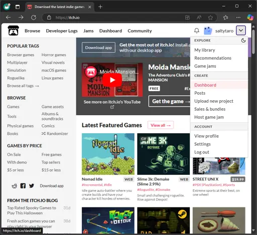The height and width of the screenshot is (235, 257).
Task: Click View all featured games
Action: (x=161, y=125)
